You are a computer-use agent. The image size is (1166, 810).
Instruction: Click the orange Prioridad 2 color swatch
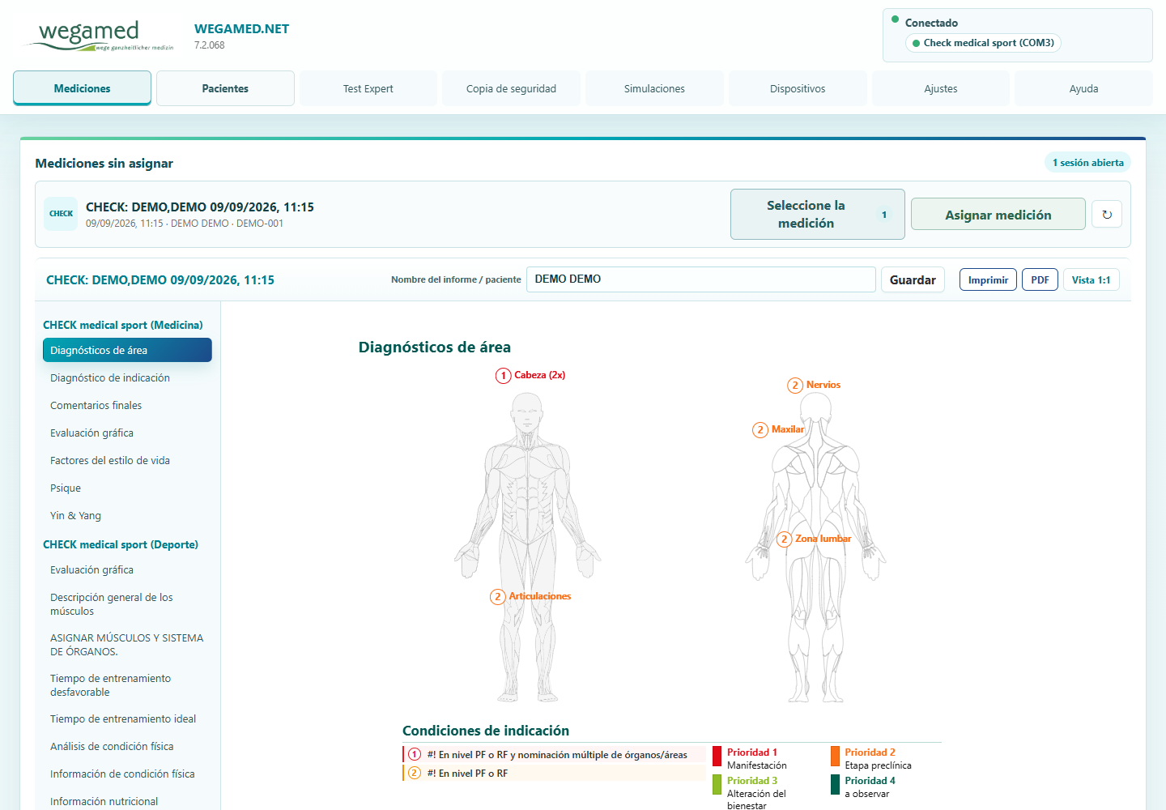835,757
